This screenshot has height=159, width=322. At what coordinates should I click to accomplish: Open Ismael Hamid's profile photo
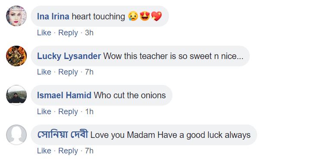click(16, 95)
